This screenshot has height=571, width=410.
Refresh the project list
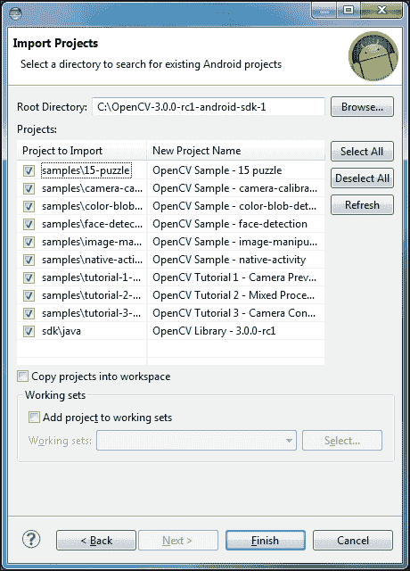coord(362,205)
